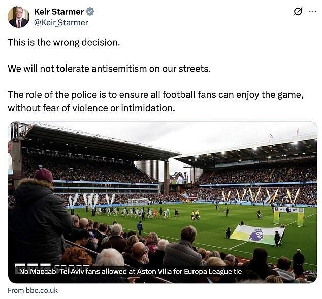Image resolution: width=322 pixels, height=299 pixels.
Task: Click the text 'This is the wrong decision.'
Action: coord(64,42)
